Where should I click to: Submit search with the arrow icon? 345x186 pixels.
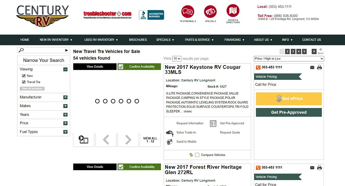[x=67, y=50]
